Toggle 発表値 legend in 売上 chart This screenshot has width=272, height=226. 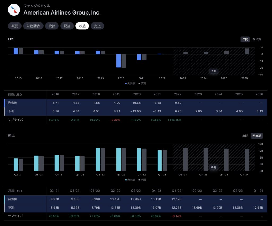coord(130,180)
